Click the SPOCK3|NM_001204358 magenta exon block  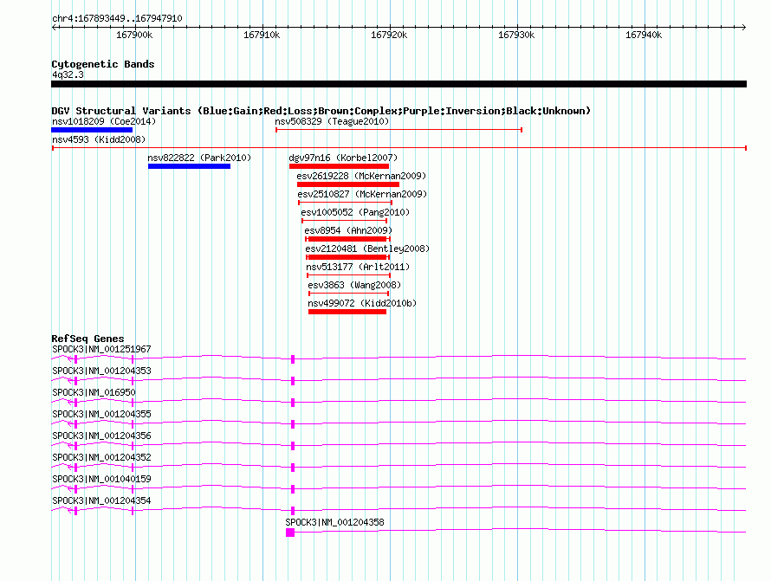[290, 533]
